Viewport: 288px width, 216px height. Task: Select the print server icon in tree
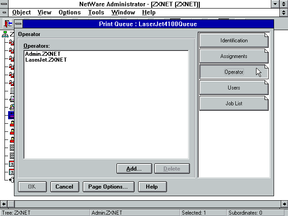coord(12,107)
